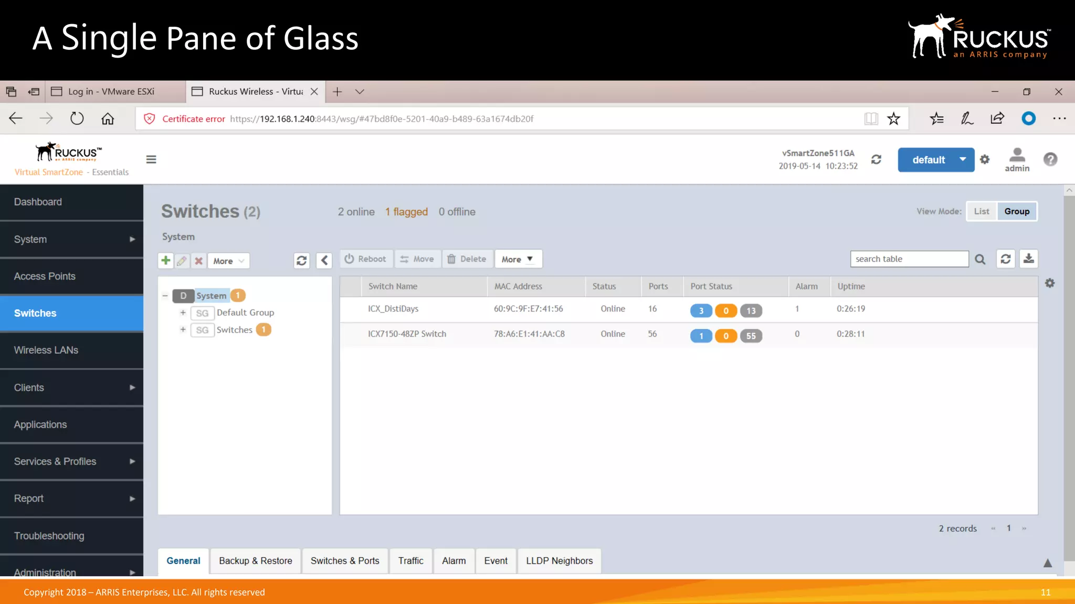Click the search magnifier icon
Image resolution: width=1075 pixels, height=604 pixels.
click(980, 259)
